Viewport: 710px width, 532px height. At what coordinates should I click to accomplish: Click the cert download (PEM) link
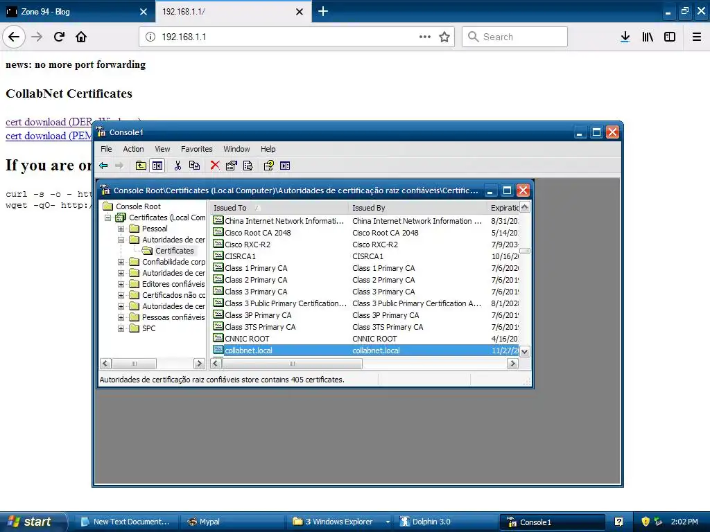click(x=49, y=136)
